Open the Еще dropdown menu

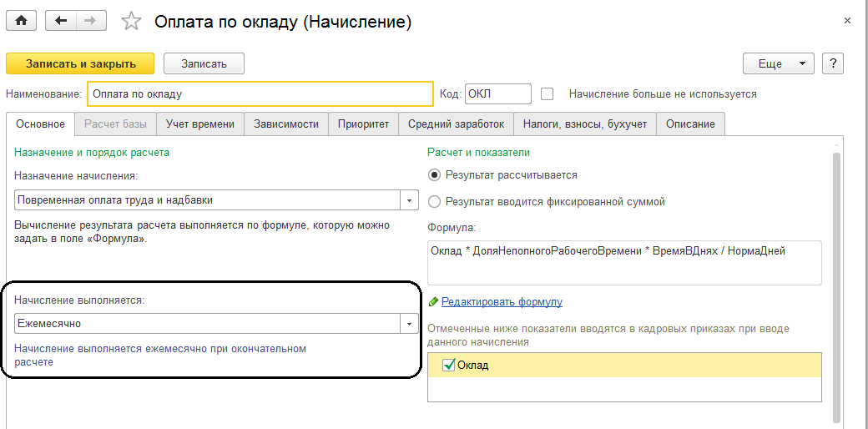click(778, 63)
